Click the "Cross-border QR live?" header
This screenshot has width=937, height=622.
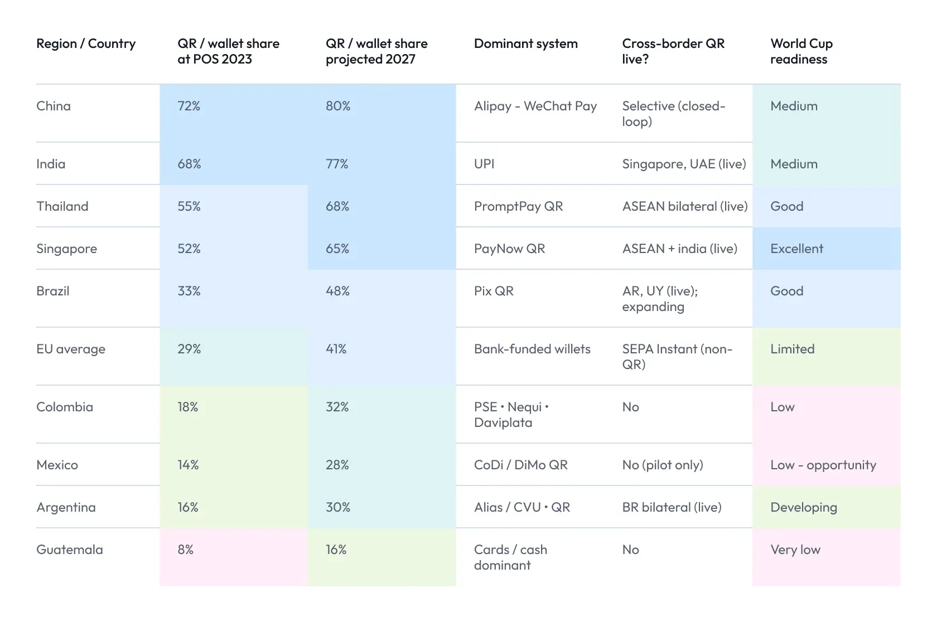click(x=673, y=51)
